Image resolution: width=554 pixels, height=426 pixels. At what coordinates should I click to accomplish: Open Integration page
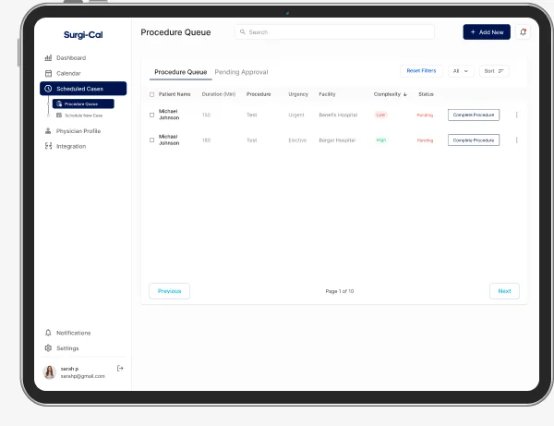(x=71, y=146)
